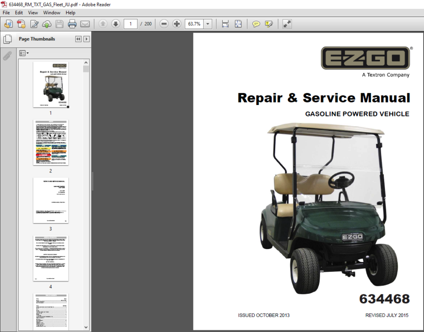The width and height of the screenshot is (424, 332).
Task: Click the page label 3 under thumbnail
Action: (50, 229)
